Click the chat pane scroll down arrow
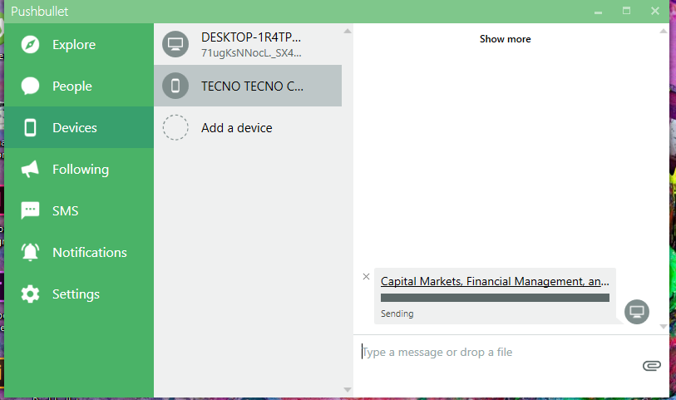Image resolution: width=676 pixels, height=400 pixels. 664,327
